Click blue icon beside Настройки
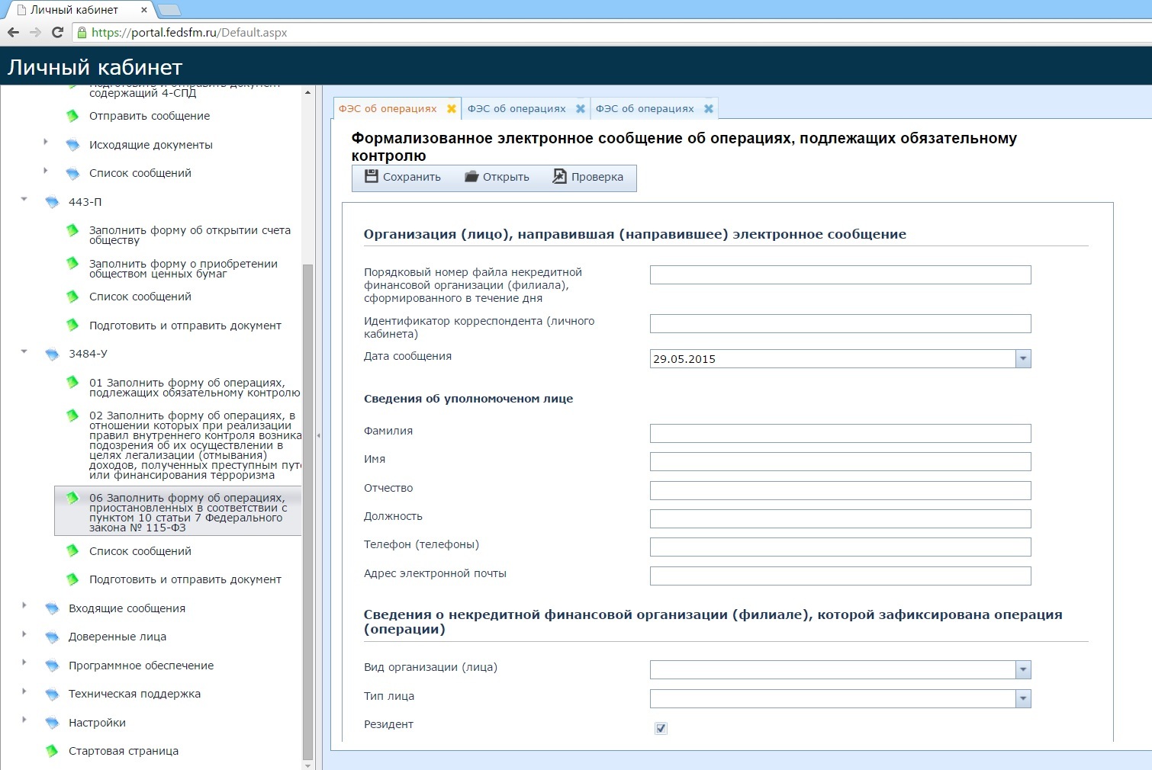The image size is (1152, 770). 52,723
